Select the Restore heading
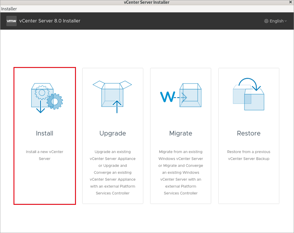The width and height of the screenshot is (294, 233). [x=249, y=133]
